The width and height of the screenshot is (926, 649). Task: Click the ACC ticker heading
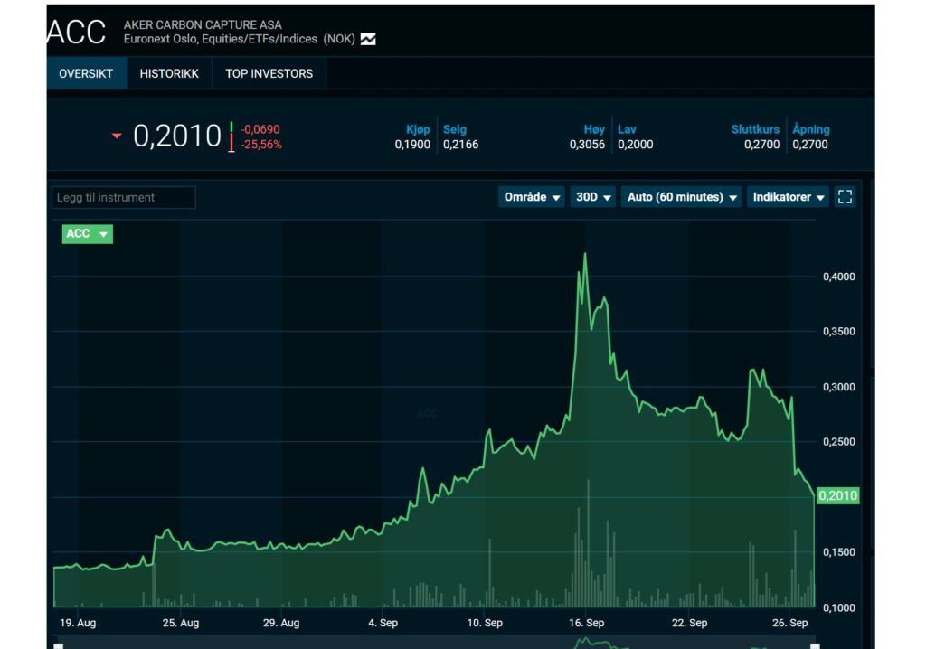76,33
